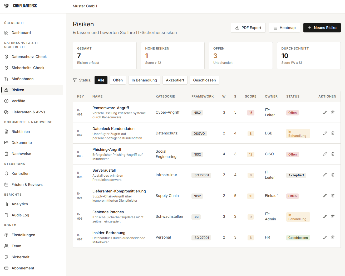Click trash icon for Serverausfall risk
The image size is (345, 276).
[x=333, y=175]
